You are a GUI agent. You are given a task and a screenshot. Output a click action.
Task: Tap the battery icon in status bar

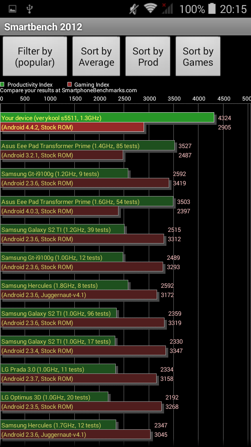coord(212,9)
